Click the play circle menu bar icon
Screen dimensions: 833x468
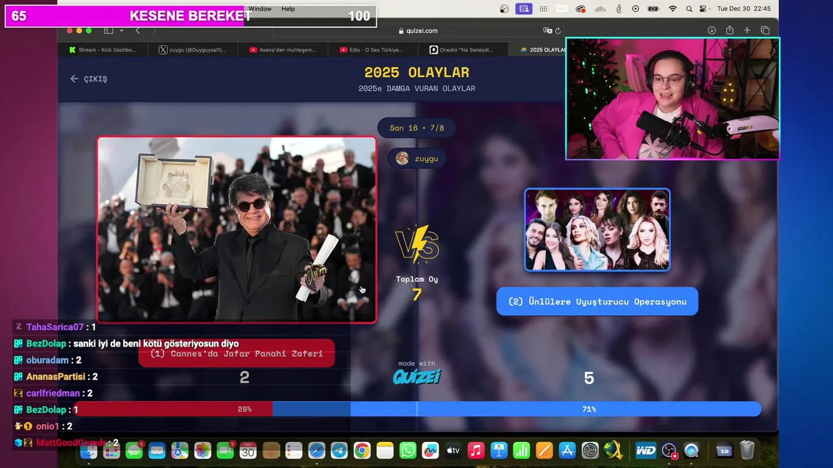pyautogui.click(x=636, y=9)
